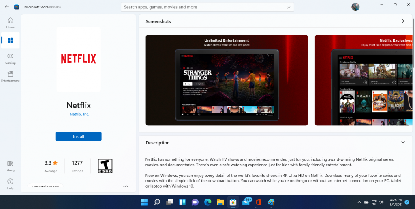
Task: Open the Home section in sidebar
Action: pyautogui.click(x=10, y=23)
